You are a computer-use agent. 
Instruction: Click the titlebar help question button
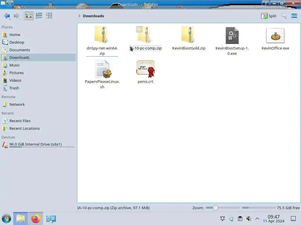click(266, 3)
